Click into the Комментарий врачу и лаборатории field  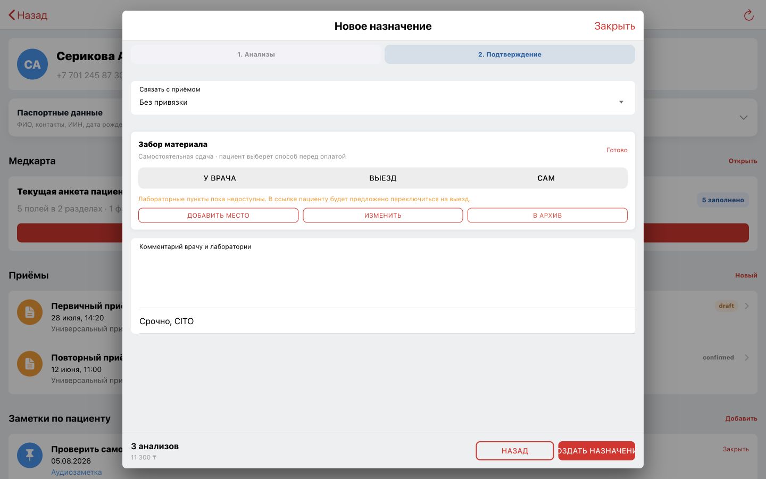(383, 273)
